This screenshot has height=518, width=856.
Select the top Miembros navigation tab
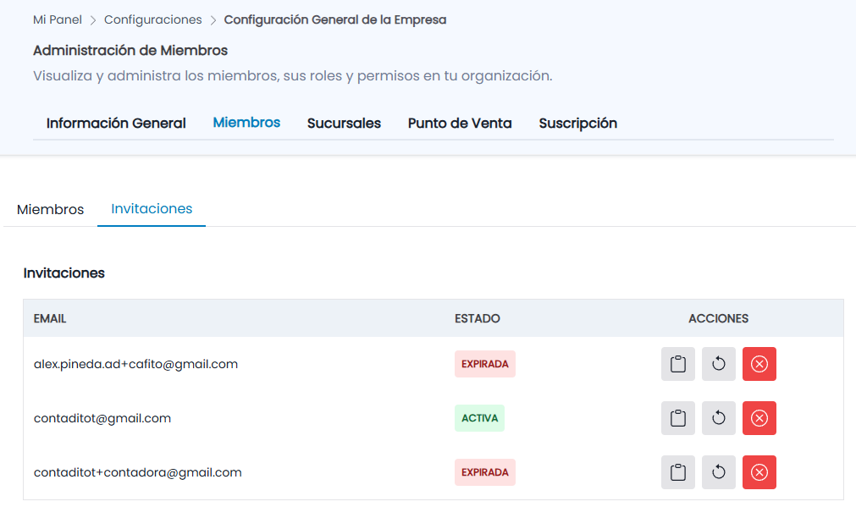click(246, 122)
